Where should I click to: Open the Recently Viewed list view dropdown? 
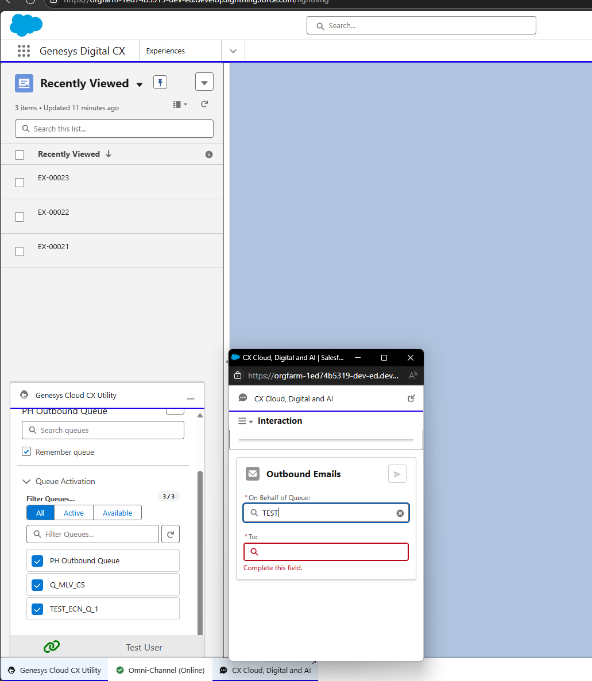[140, 84]
